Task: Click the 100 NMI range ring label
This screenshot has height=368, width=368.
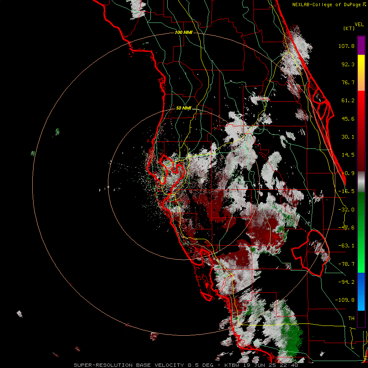Action: point(184,32)
